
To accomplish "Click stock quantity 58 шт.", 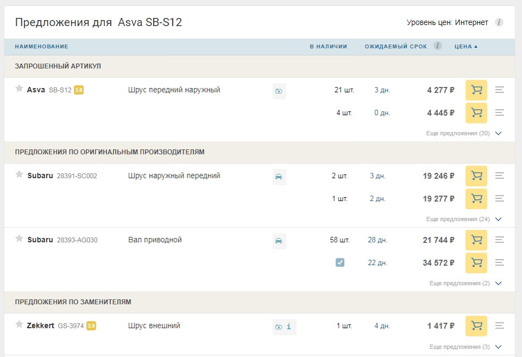I will (x=339, y=240).
